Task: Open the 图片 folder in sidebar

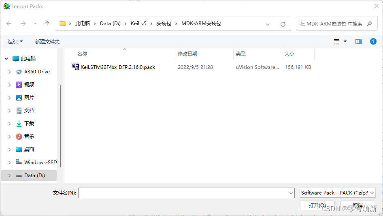Action: click(29, 98)
